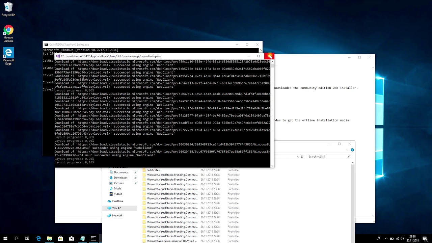Unpin Downloads via its pin icon
This screenshot has height=243, width=432.
click(135, 178)
